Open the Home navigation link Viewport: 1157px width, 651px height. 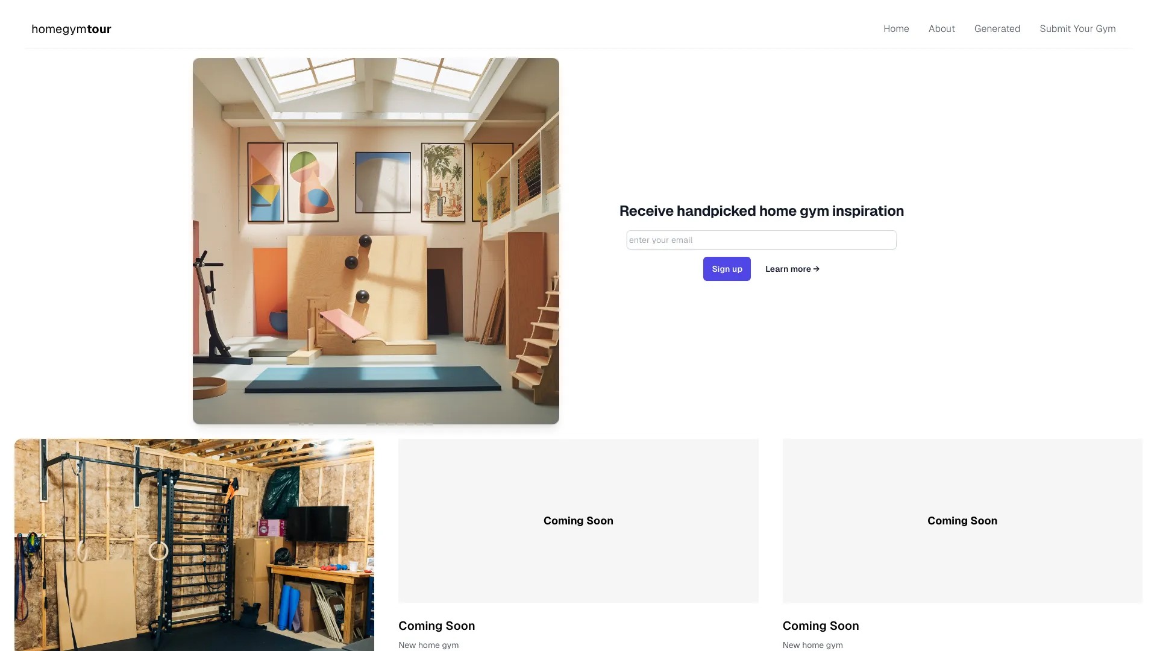pyautogui.click(x=896, y=28)
